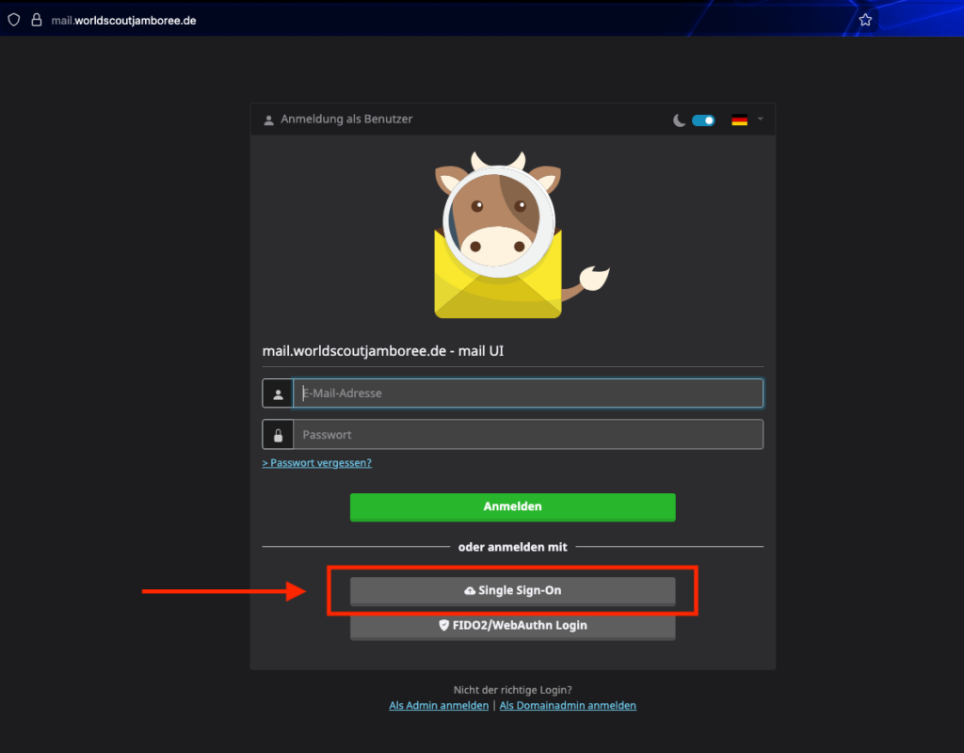Click the user icon next to Anmeldung als Benutzer
The width and height of the screenshot is (964, 753).
tap(269, 120)
